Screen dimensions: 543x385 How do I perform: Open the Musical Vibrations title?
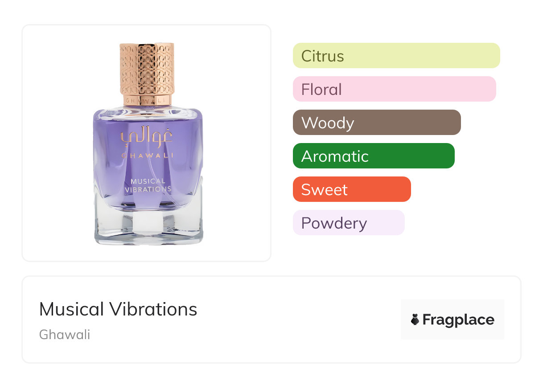118,309
